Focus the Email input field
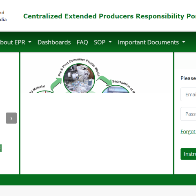The width and height of the screenshot is (196, 196). point(188,94)
